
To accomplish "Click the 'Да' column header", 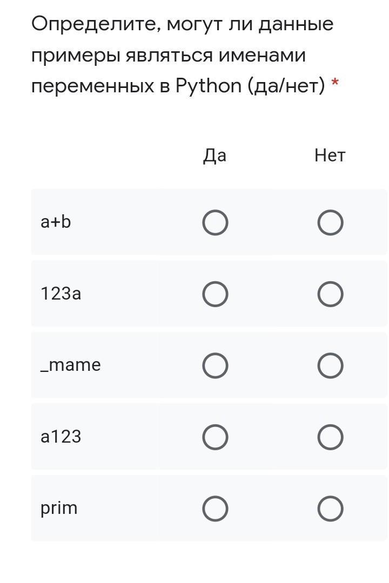I will point(214,155).
